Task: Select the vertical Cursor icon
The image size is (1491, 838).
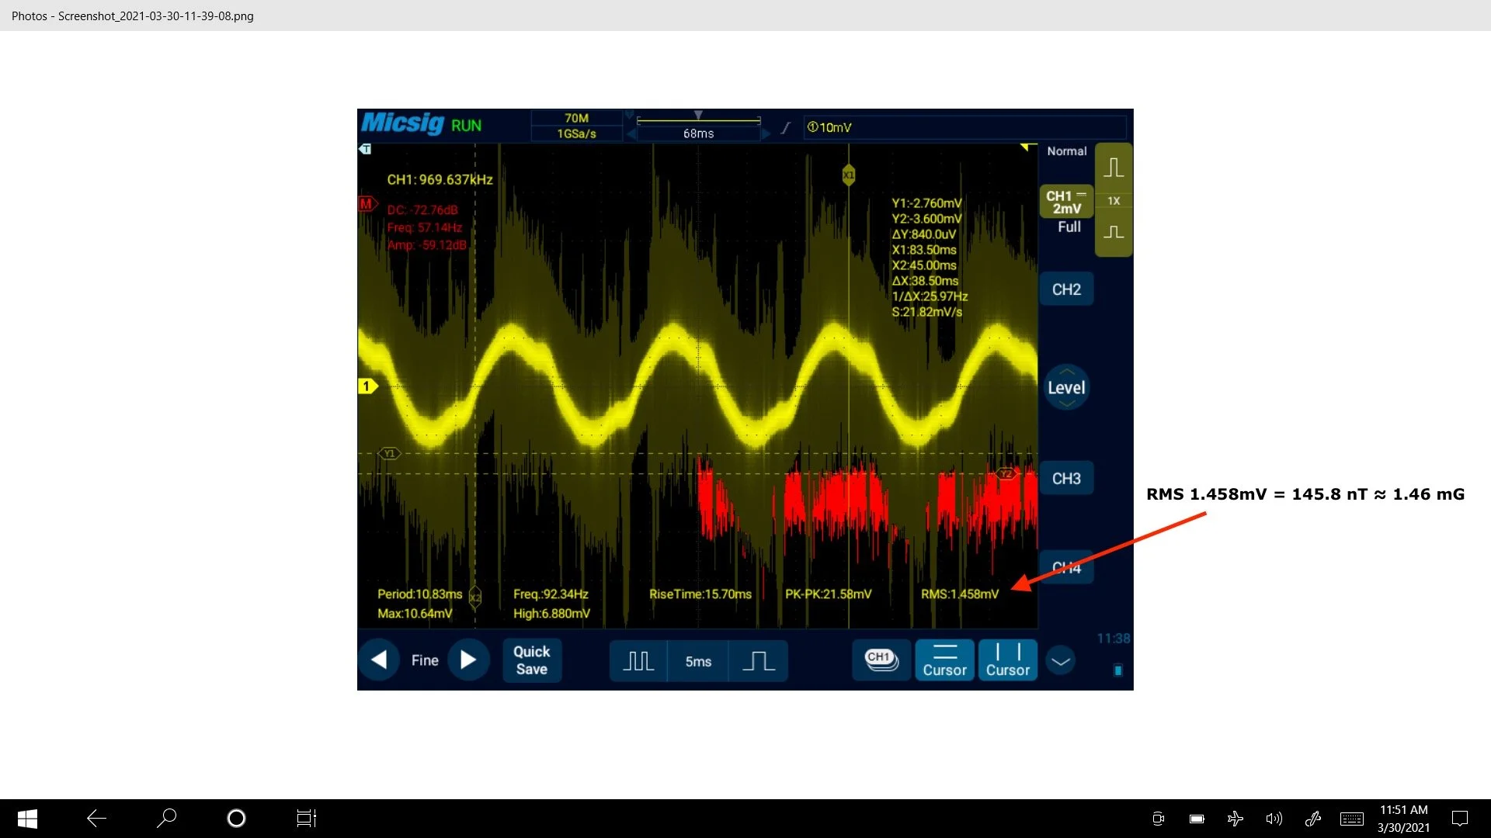Action: click(x=1006, y=660)
